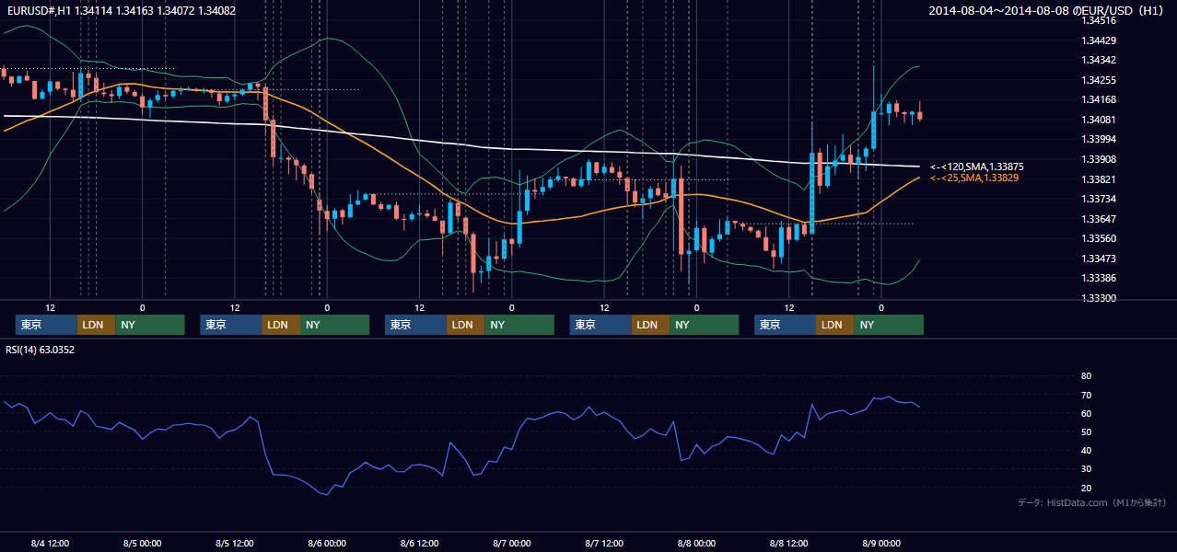
Task: Click the 8/6 00:00 time axis label
Action: coord(327,543)
